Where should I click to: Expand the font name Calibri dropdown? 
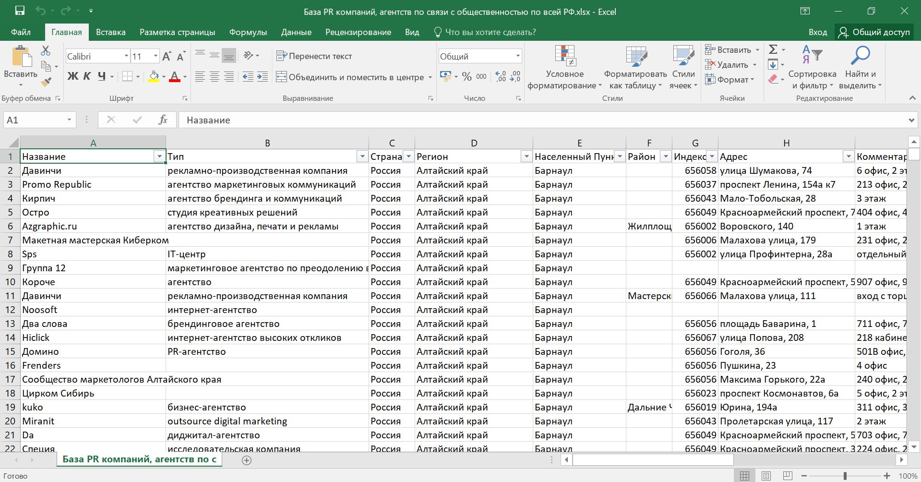(x=126, y=56)
